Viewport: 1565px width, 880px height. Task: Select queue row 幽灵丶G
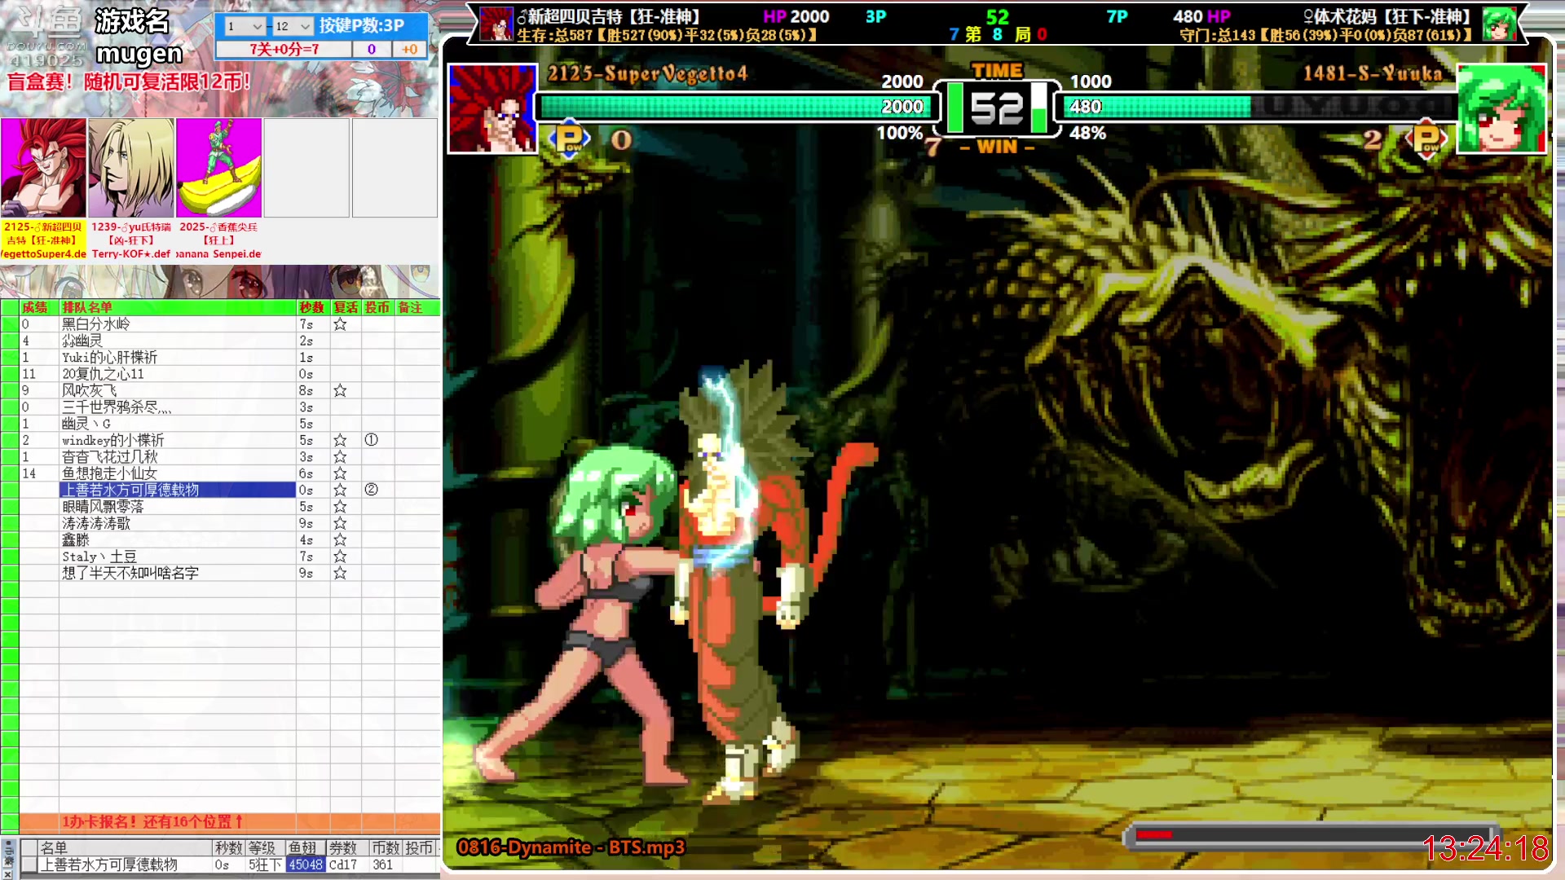[178, 424]
